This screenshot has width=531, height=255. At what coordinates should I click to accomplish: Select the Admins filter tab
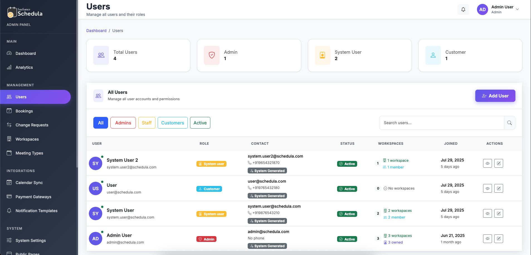click(123, 122)
